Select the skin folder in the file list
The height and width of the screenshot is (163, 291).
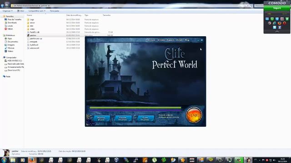coord(31,26)
